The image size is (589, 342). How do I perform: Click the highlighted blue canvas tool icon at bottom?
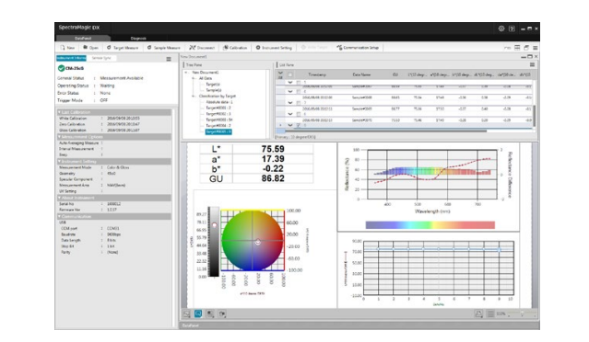click(198, 313)
